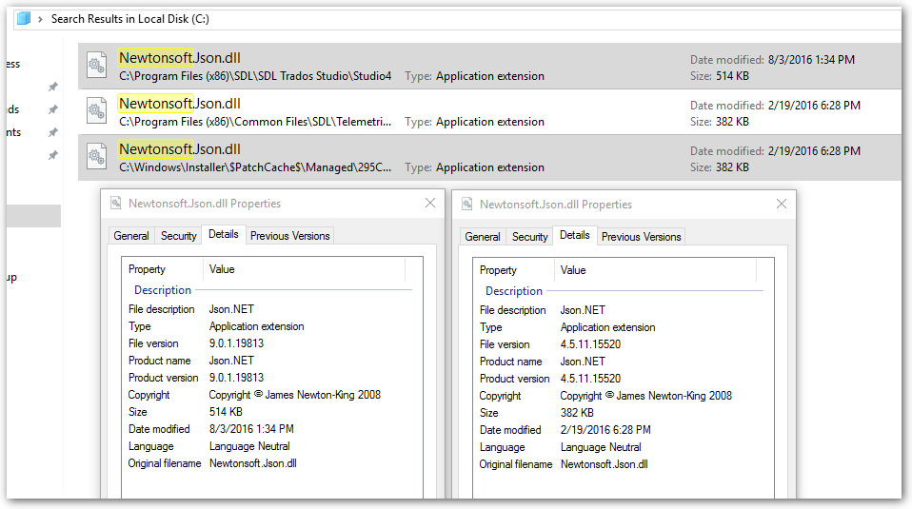
Task: Click DLL file icon for SDL Trados Studio result
Action: [96, 66]
